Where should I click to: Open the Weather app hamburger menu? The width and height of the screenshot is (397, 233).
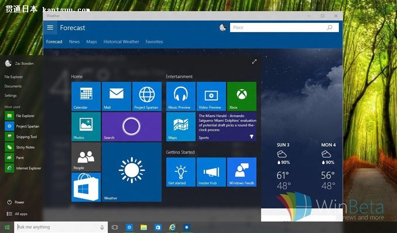coord(51,28)
